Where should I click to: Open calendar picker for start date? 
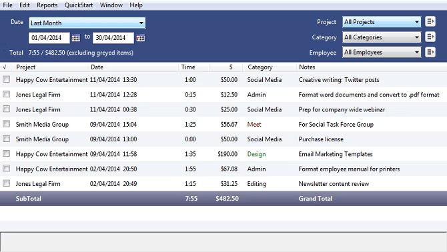tap(76, 38)
